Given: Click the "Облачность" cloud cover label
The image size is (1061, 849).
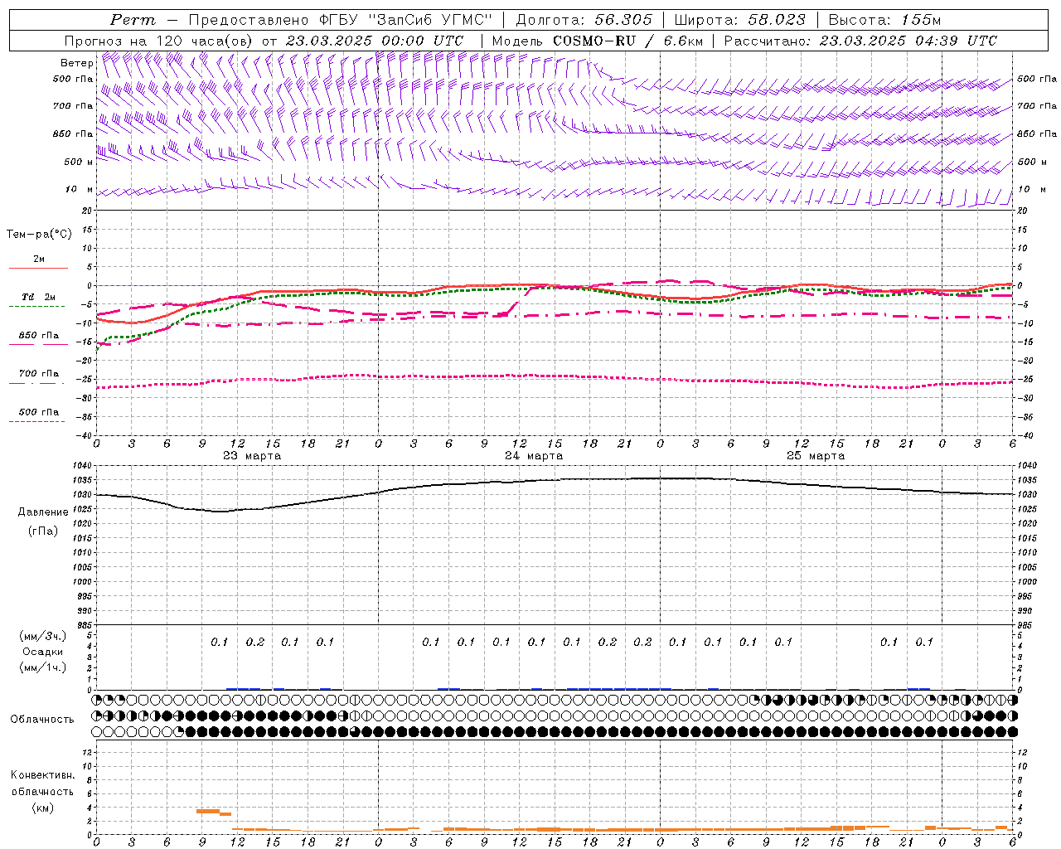Looking at the screenshot, I should pyautogui.click(x=42, y=720).
